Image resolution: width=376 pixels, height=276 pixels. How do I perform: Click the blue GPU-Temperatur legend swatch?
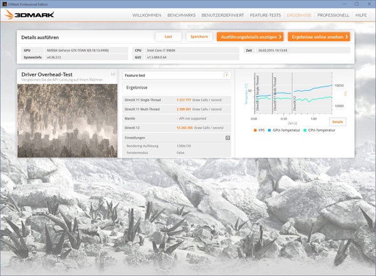coord(269,130)
